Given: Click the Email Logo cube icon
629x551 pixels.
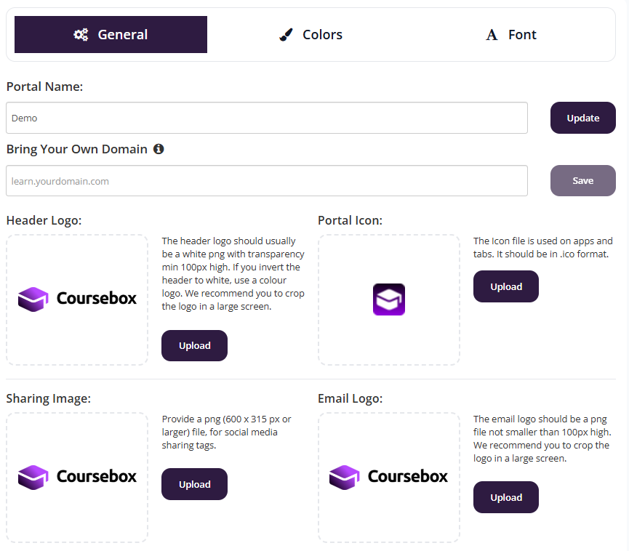Looking at the screenshot, I should click(x=344, y=477).
